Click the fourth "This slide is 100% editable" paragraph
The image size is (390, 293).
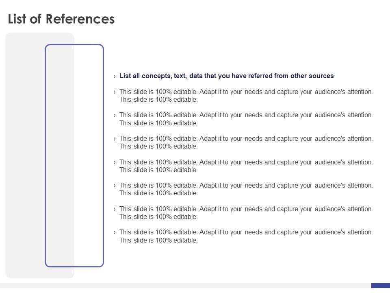[x=246, y=166]
